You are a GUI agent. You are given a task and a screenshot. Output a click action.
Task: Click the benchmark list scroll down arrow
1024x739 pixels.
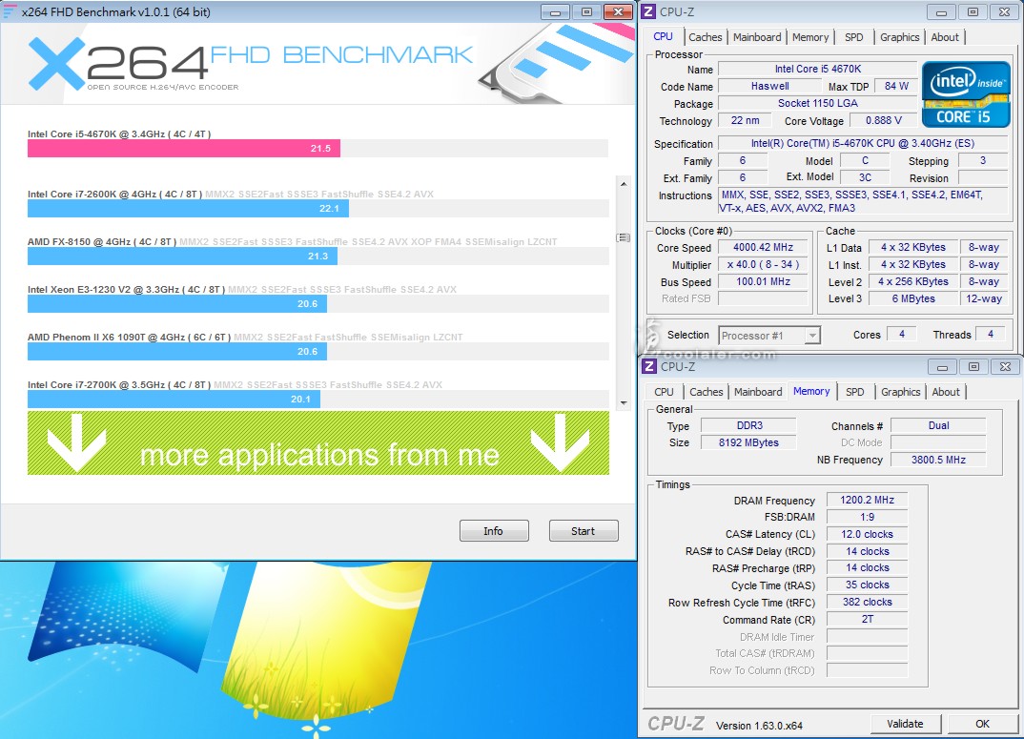click(624, 402)
